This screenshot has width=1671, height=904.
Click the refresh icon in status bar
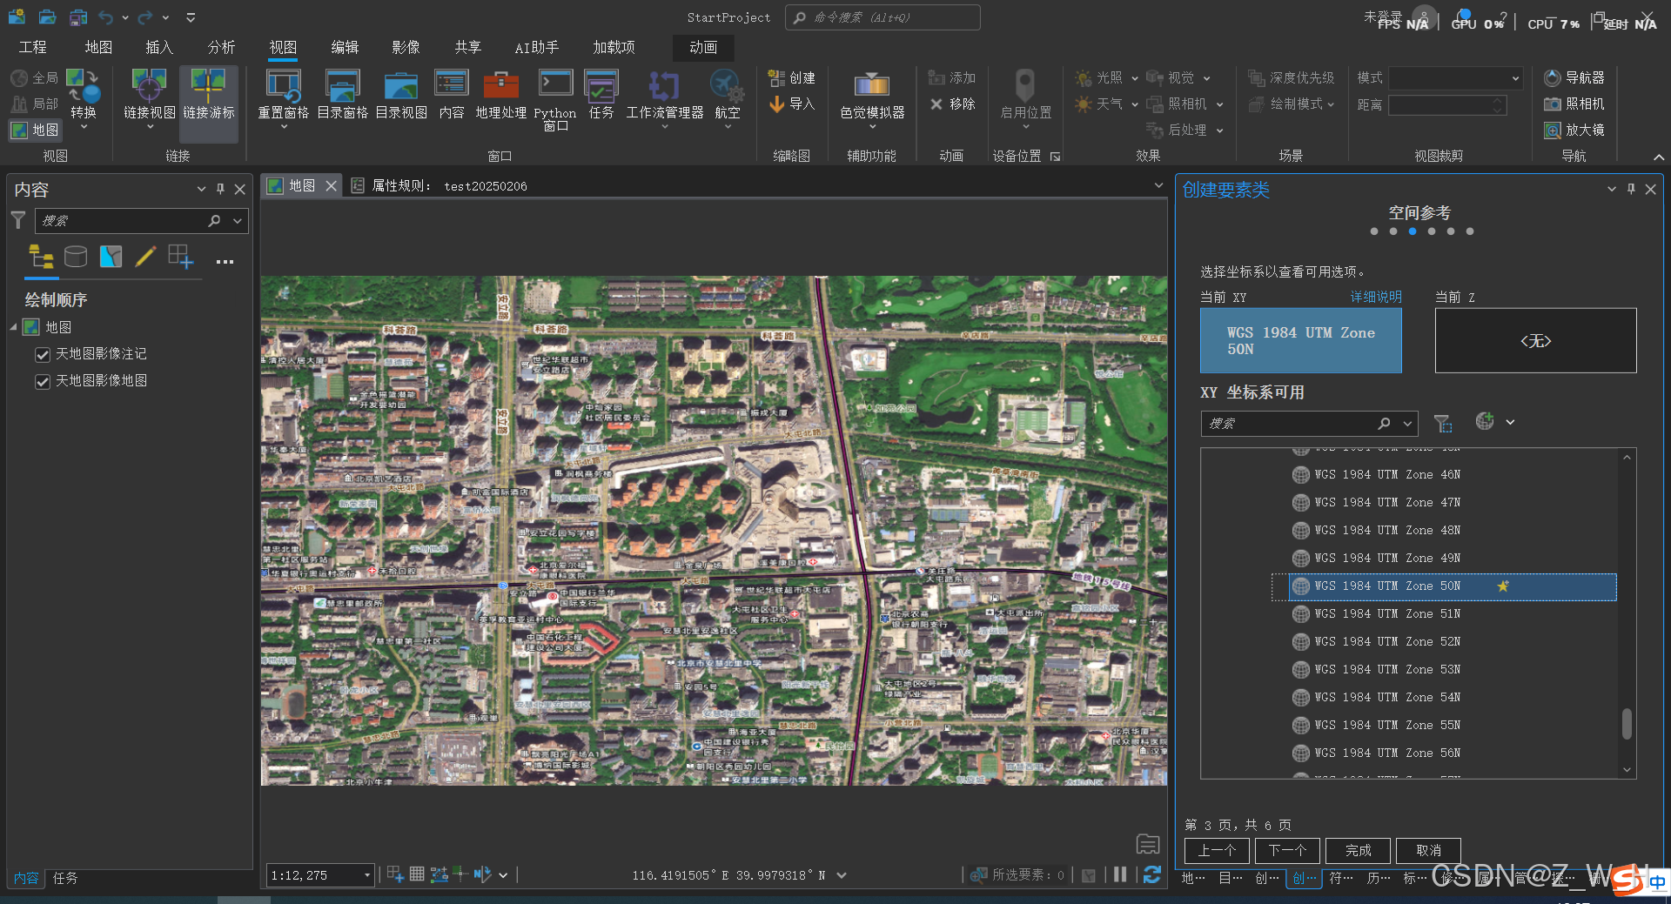pyautogui.click(x=1151, y=874)
